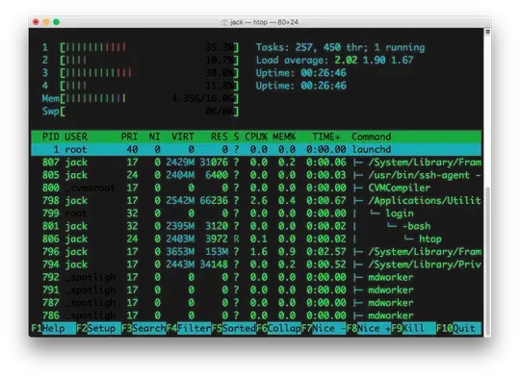Screen dimensions: 520x378
Task: Click F10 Quit to exit htop
Action: [458, 328]
